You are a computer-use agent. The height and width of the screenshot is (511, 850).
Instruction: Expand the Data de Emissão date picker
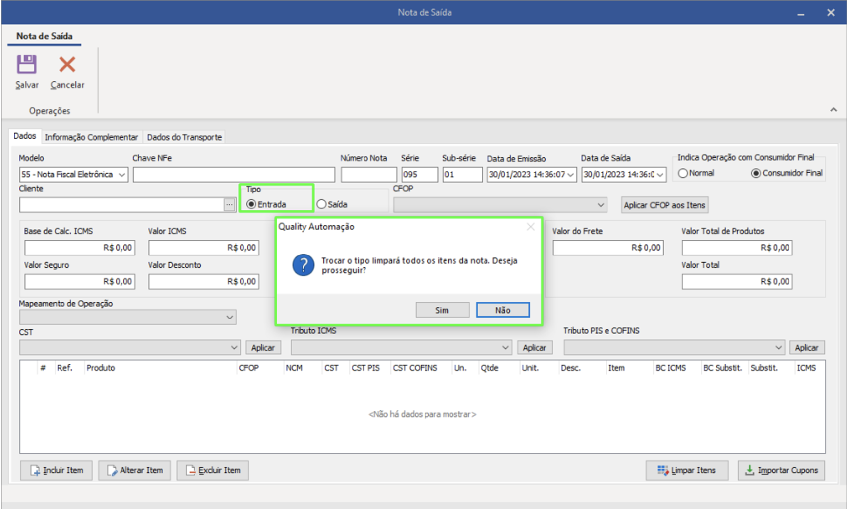tap(571, 175)
